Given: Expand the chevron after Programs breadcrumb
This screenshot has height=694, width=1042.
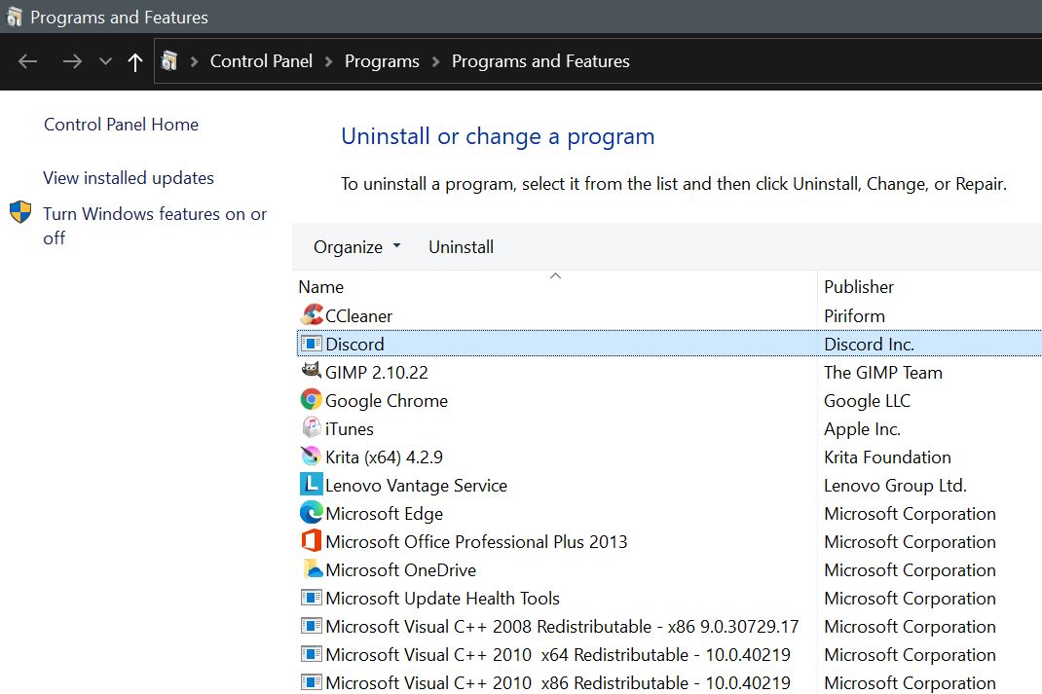Looking at the screenshot, I should click(436, 61).
